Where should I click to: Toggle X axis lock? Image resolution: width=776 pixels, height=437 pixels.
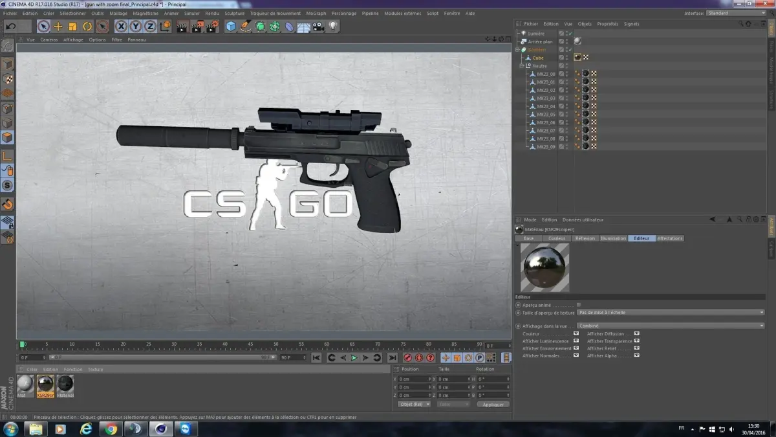pyautogui.click(x=121, y=27)
